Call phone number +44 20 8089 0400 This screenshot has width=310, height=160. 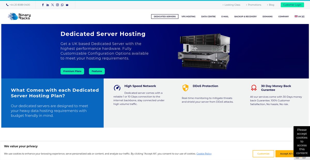pos(20,5)
